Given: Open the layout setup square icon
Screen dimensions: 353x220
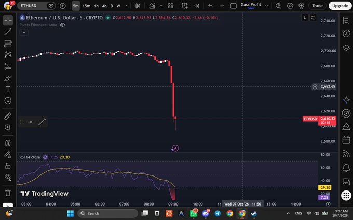Looking at the screenshot, I should pyautogui.click(x=234, y=6).
